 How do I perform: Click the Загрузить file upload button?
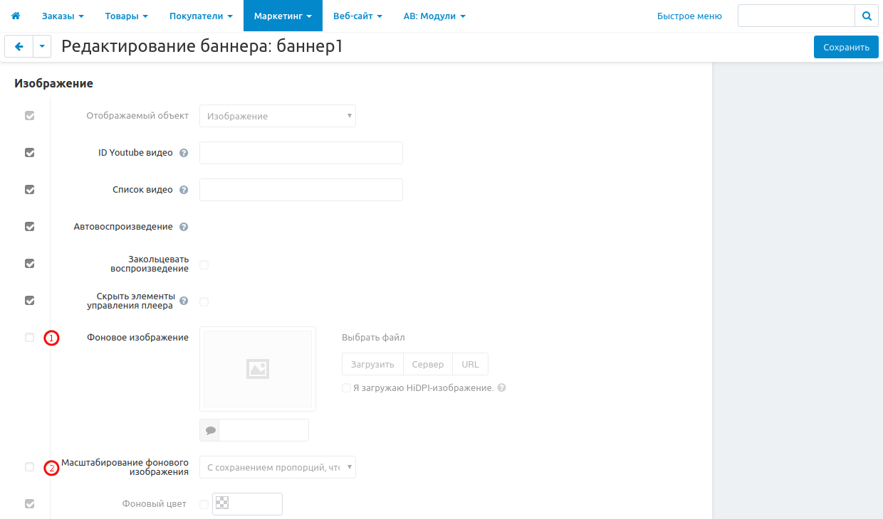tap(372, 364)
